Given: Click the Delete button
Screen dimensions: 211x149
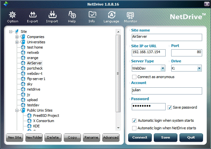Looking at the screenshot, I should click(x=53, y=138).
